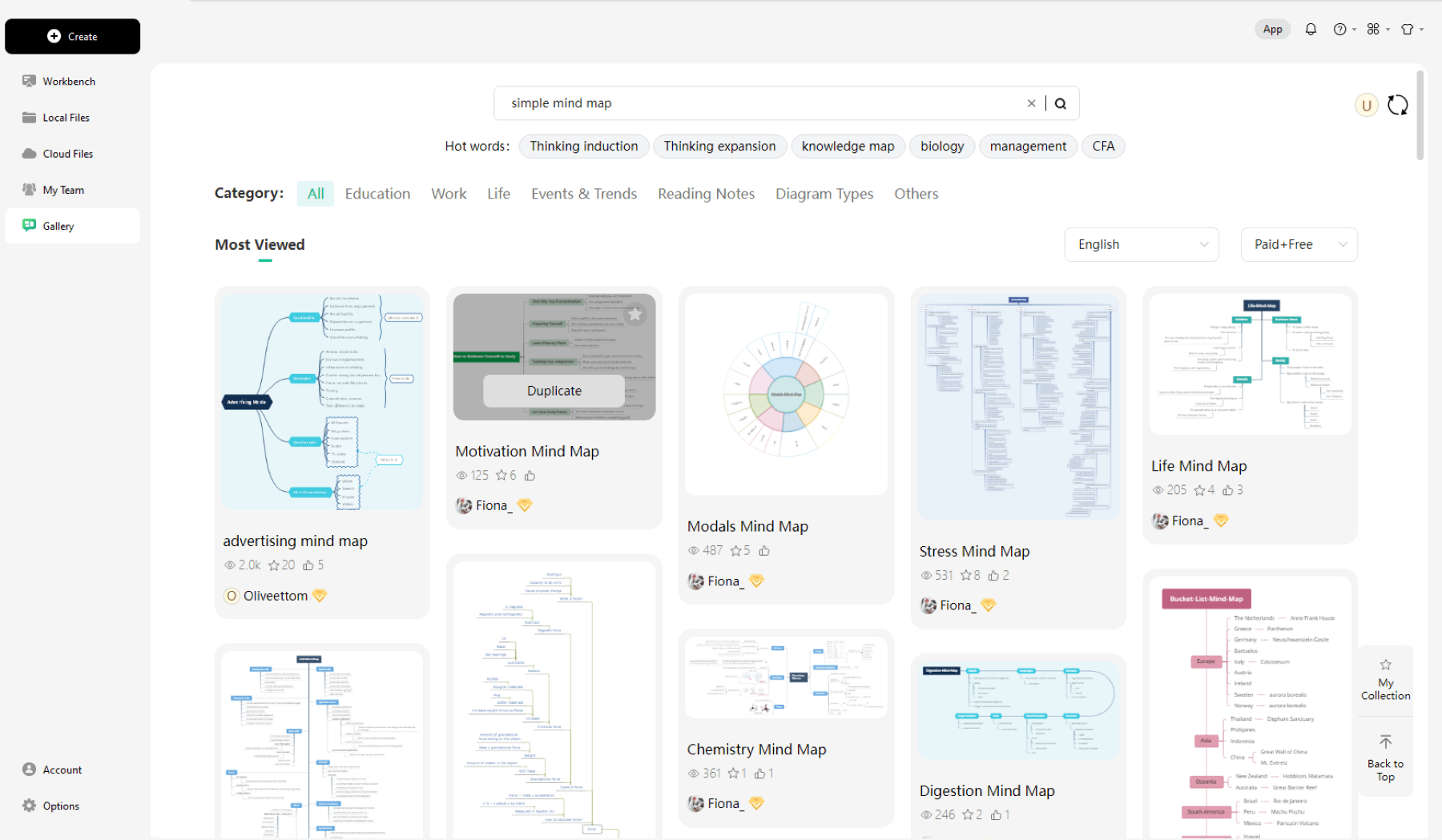Select hot word knowledge map
Screen dimensions: 1442x840
click(848, 146)
